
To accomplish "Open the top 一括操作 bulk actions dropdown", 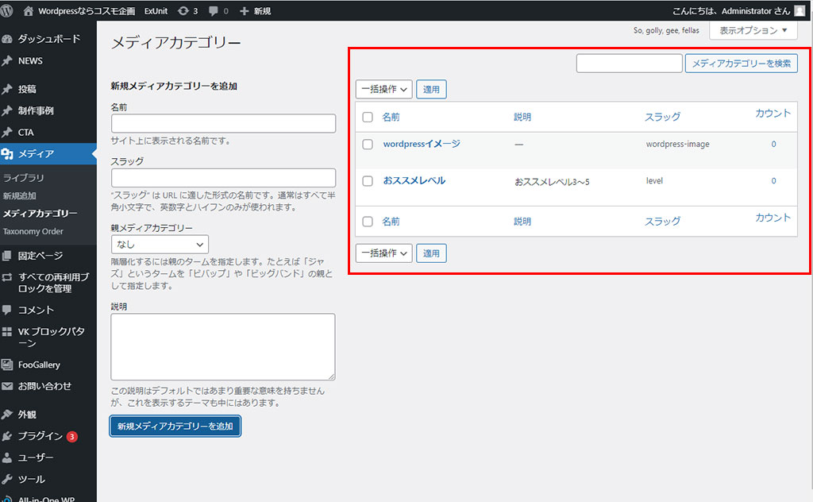I will click(383, 90).
